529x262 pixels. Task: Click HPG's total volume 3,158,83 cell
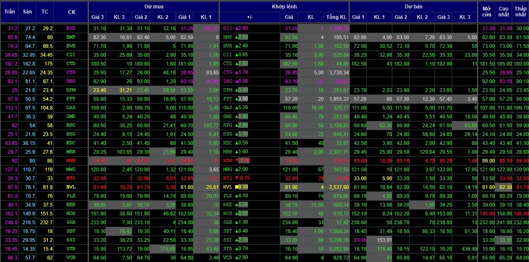click(x=336, y=125)
